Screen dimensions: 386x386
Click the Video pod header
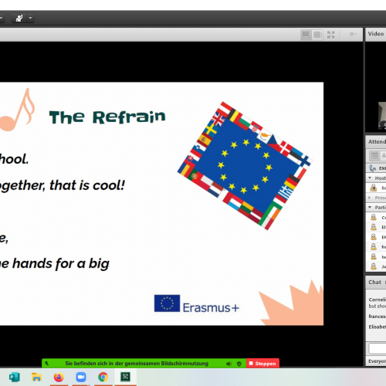point(376,34)
